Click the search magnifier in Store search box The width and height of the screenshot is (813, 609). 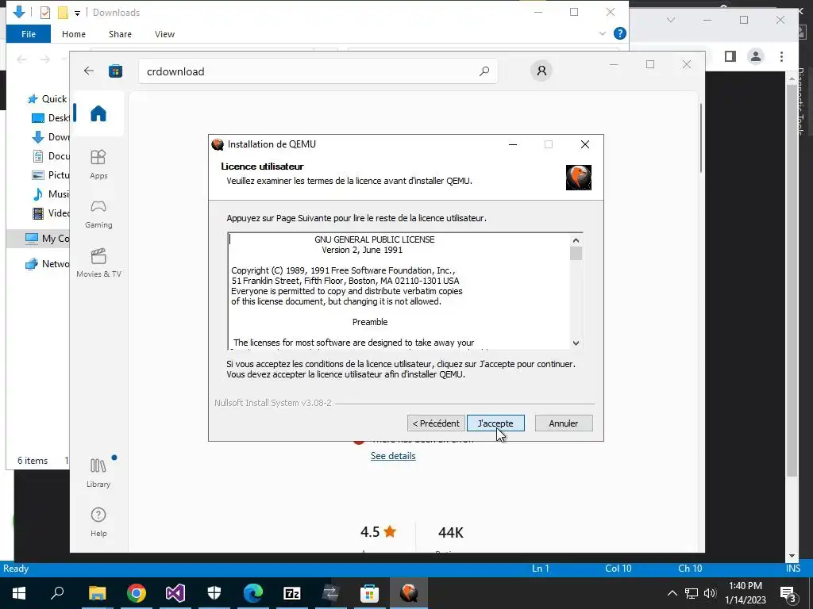click(484, 71)
